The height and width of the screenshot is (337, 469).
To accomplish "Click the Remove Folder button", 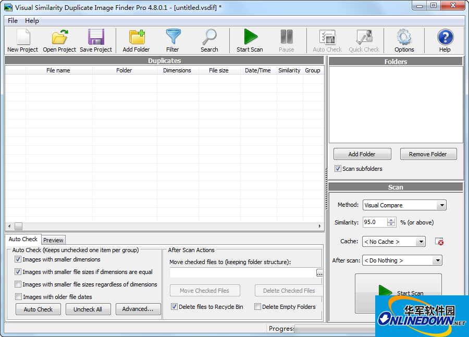I will click(x=428, y=154).
